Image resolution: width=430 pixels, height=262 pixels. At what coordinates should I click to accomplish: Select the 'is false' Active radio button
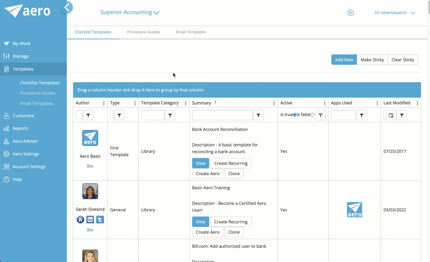[312, 115]
